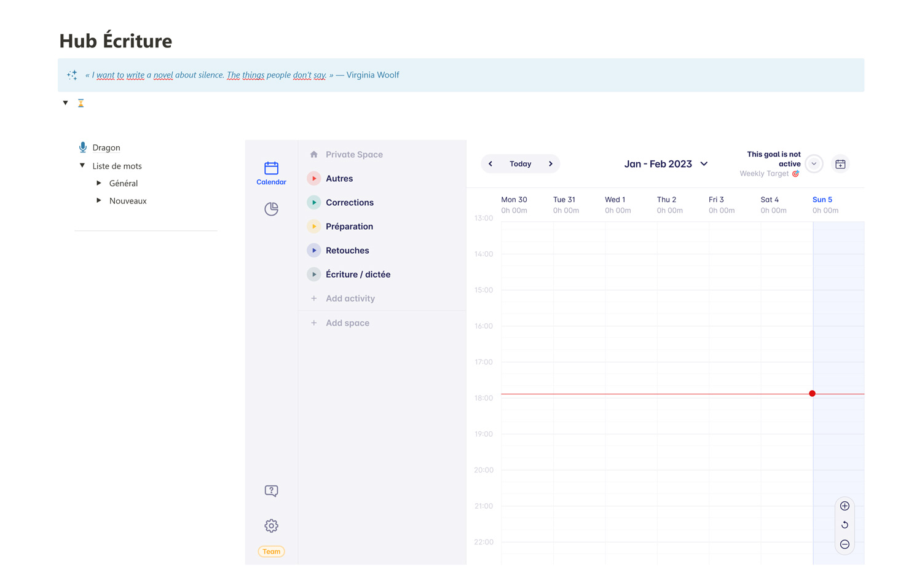Click the 18:00 time label

pyautogui.click(x=484, y=398)
